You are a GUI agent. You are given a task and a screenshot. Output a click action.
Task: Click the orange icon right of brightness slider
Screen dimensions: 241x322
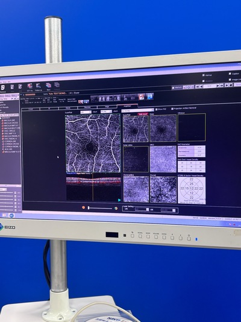[x=116, y=208]
